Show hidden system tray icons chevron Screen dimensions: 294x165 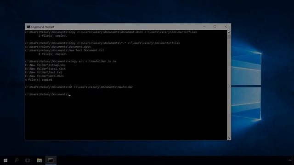click(290, 160)
